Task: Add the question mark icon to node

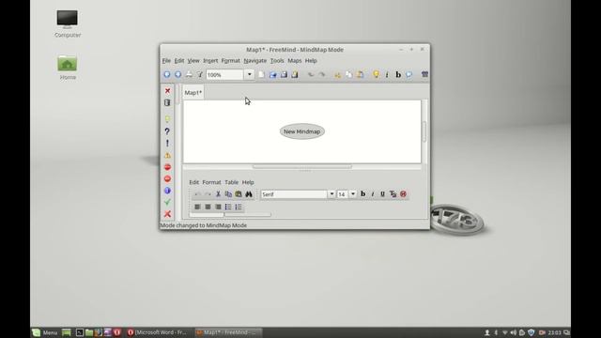Action: [167, 131]
